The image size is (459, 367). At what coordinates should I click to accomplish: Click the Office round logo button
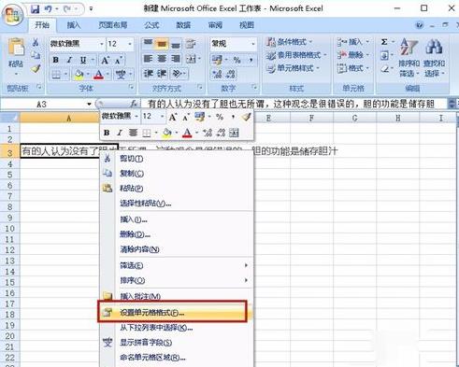click(x=12, y=14)
